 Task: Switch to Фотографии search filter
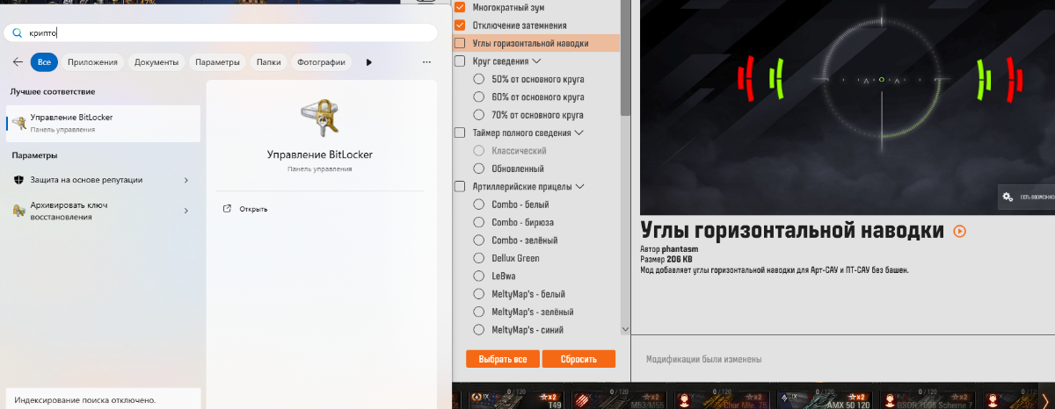point(321,62)
